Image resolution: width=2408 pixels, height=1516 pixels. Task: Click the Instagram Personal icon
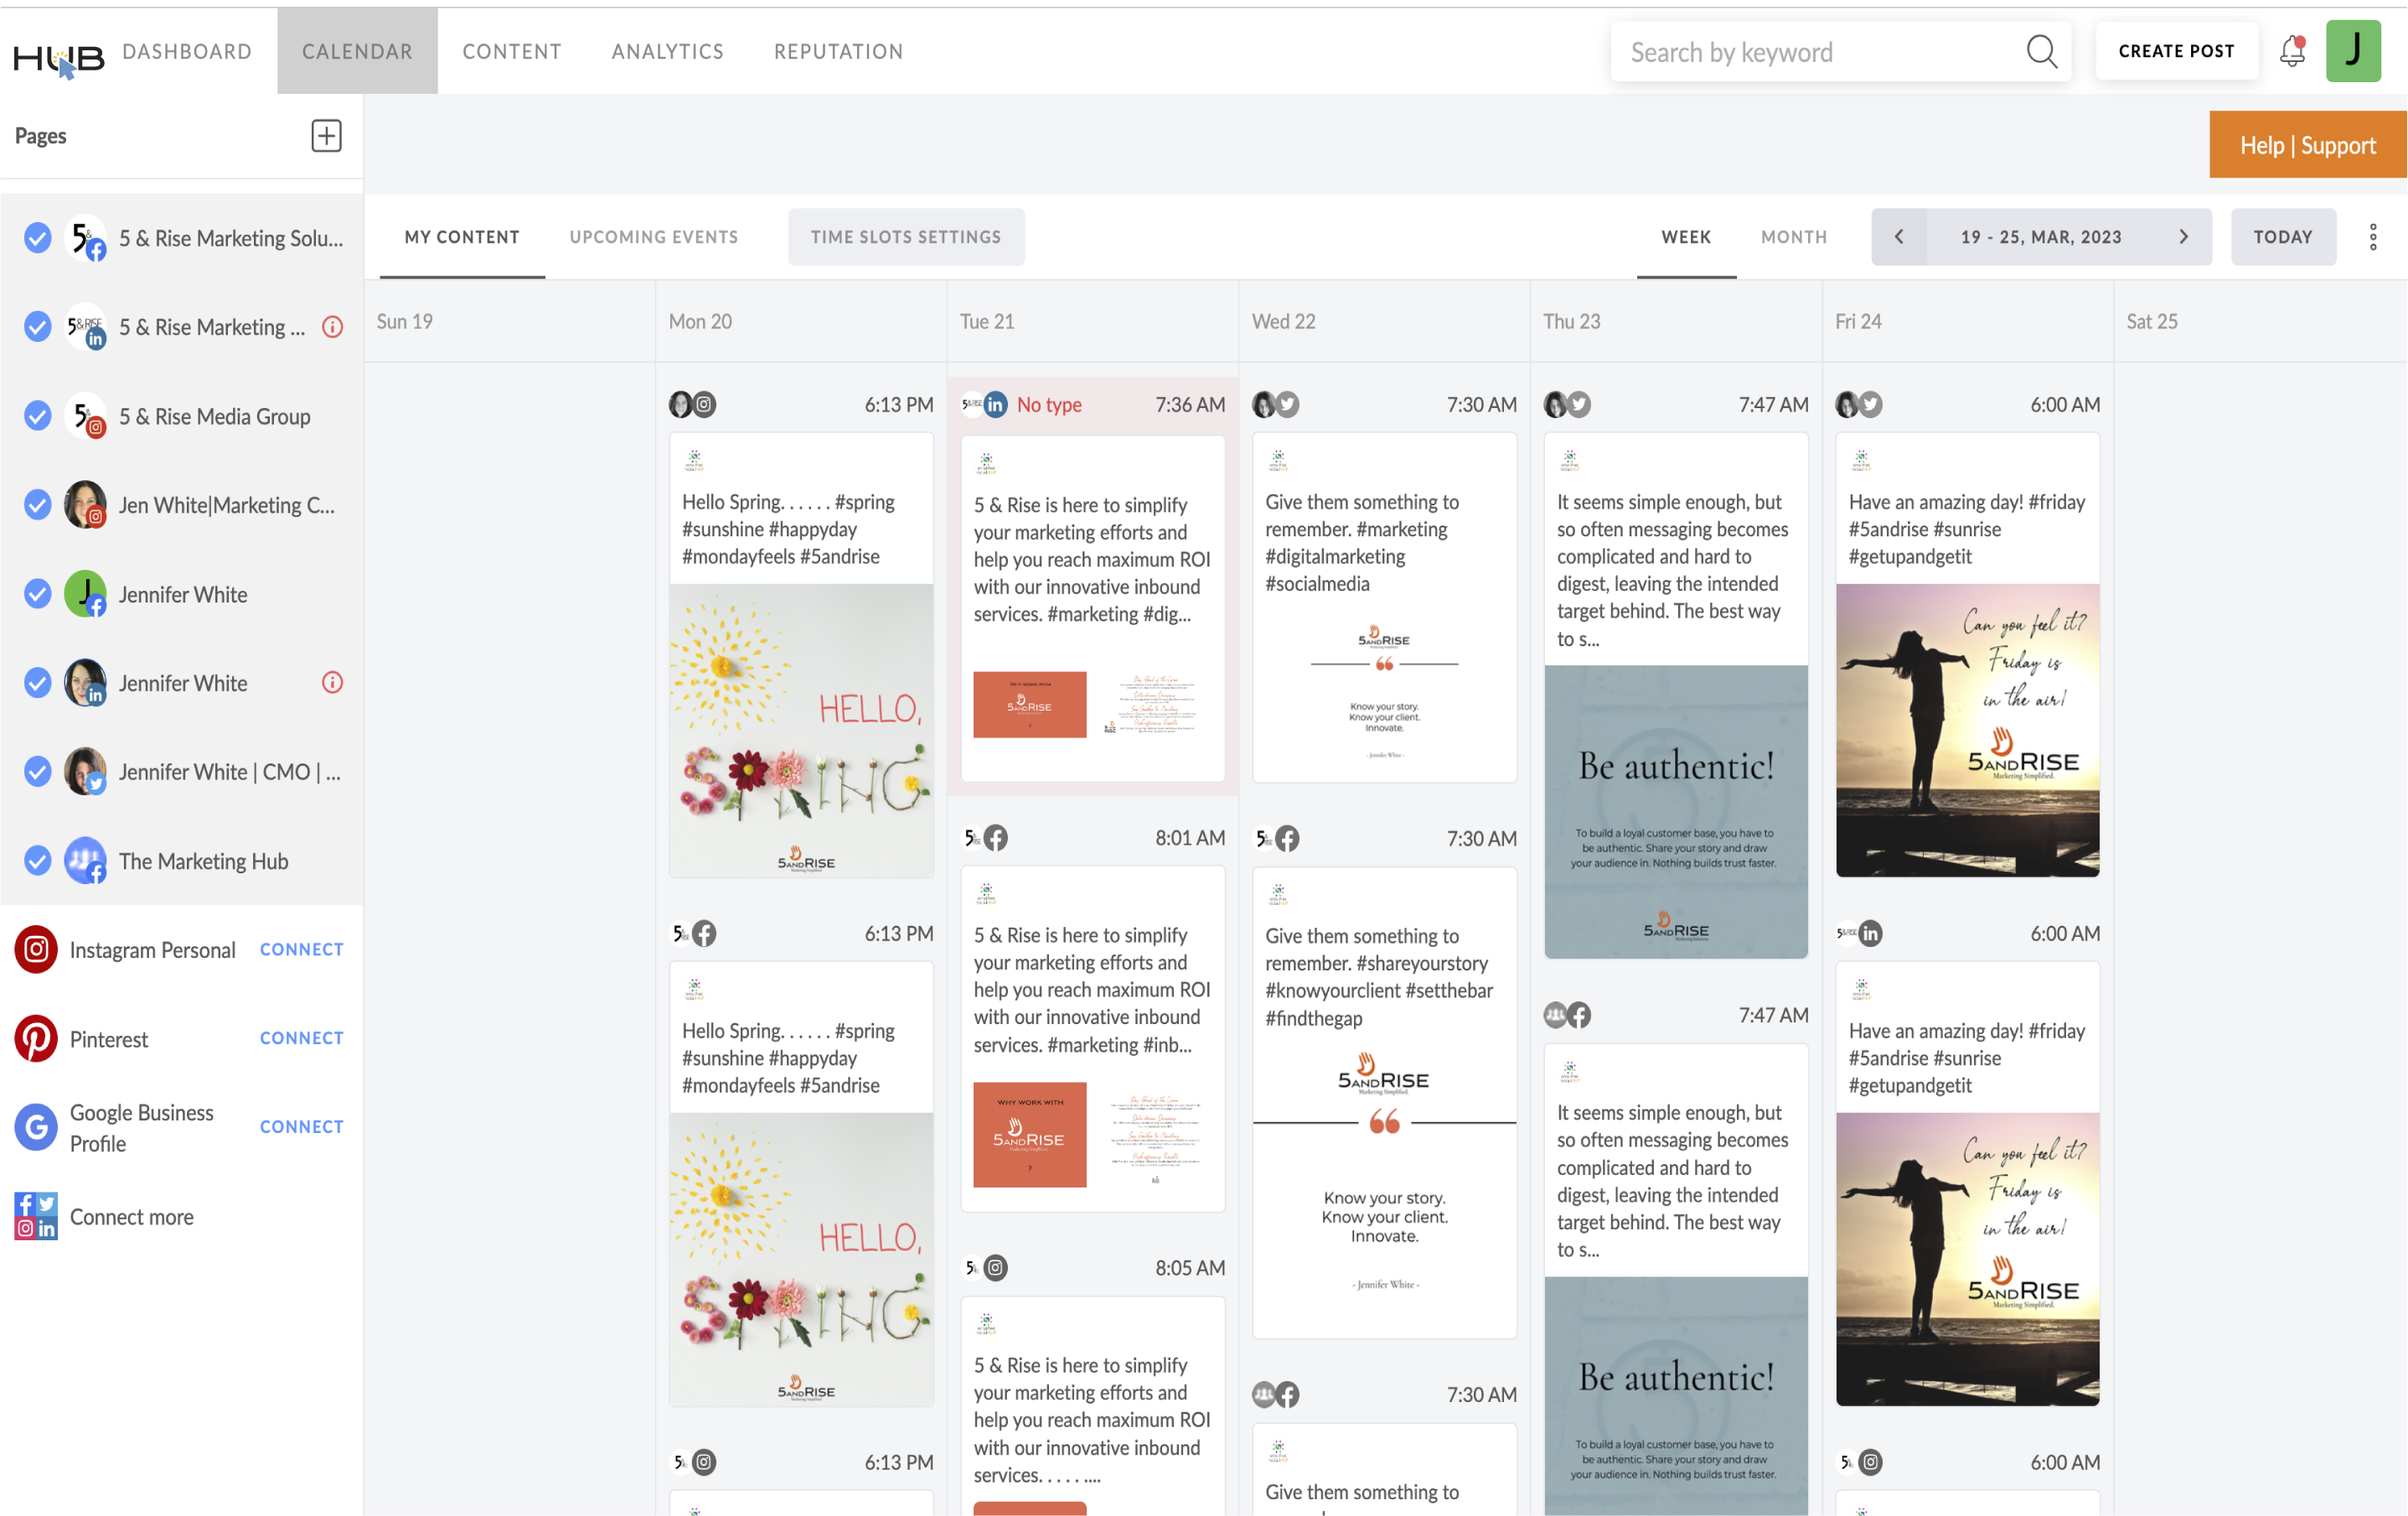click(36, 949)
